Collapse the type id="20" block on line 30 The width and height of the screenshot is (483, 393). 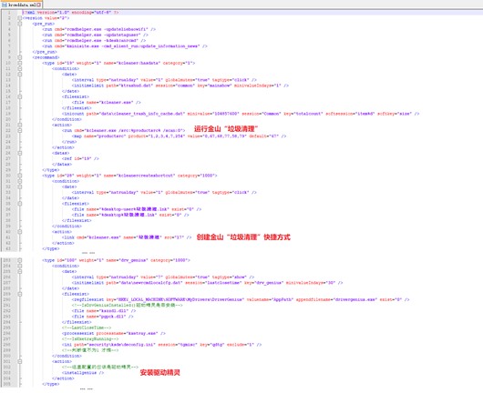point(20,176)
